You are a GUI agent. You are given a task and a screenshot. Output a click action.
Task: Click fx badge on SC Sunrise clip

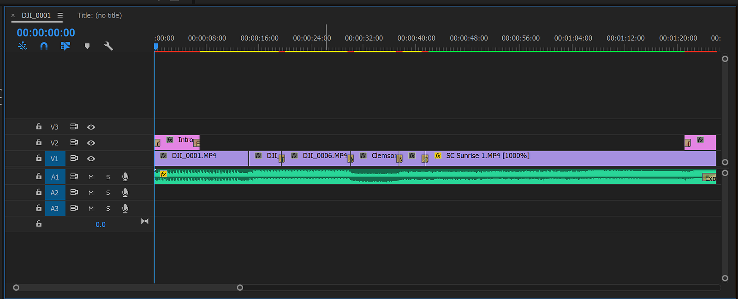pyautogui.click(x=438, y=156)
